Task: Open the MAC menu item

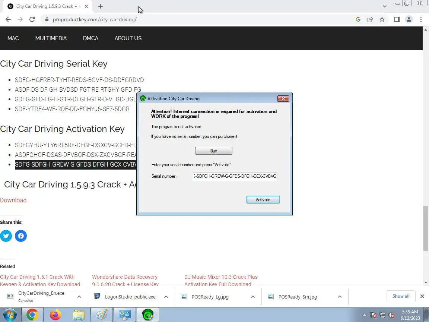Action: point(13,38)
